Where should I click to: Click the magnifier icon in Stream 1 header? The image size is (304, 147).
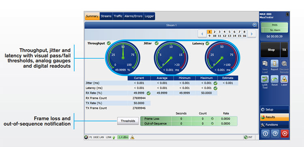pos(255,25)
